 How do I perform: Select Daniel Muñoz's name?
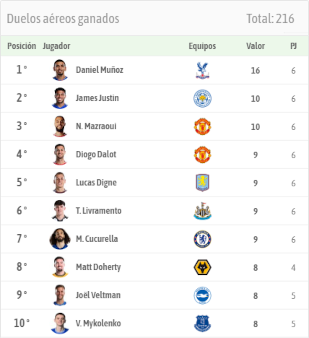pyautogui.click(x=99, y=70)
